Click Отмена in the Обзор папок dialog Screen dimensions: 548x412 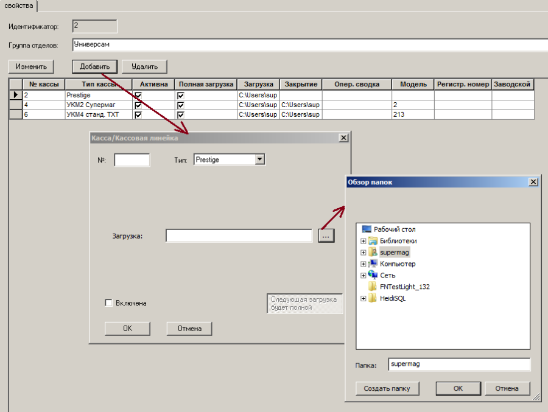507,388
